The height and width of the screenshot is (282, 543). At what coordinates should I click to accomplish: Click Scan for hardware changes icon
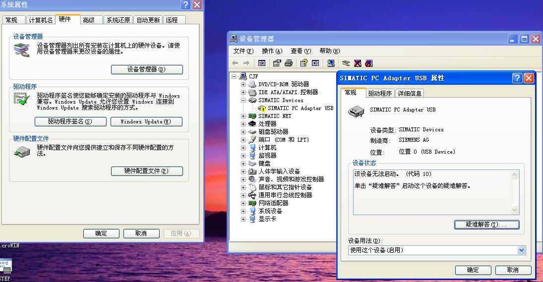pyautogui.click(x=331, y=63)
